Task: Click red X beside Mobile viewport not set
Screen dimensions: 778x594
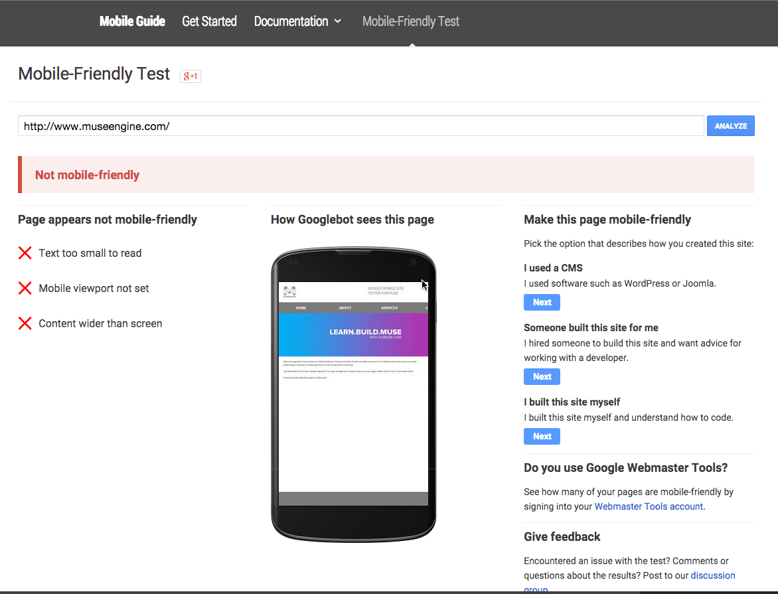Action: coord(25,288)
